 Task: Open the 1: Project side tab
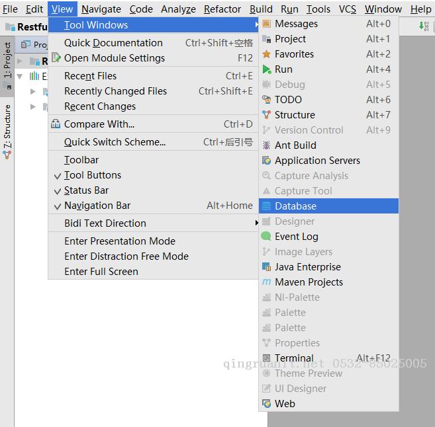coord(7,66)
